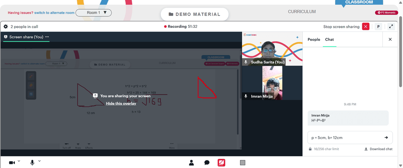
Task: Stop screen sharing with red X button
Action: click(366, 27)
